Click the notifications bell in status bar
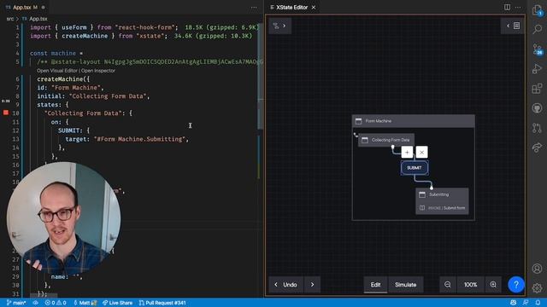547x307 pixels. coord(538,303)
